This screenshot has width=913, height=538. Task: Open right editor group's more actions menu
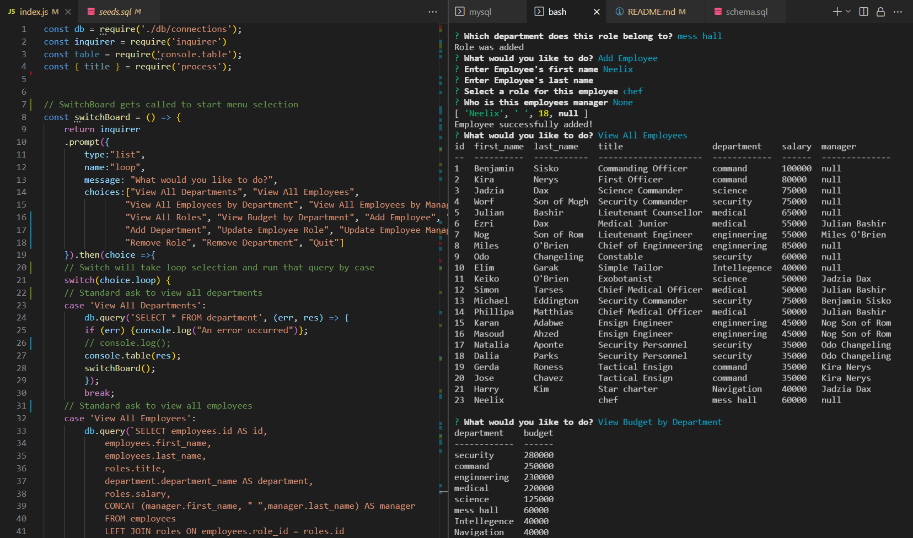[898, 12]
